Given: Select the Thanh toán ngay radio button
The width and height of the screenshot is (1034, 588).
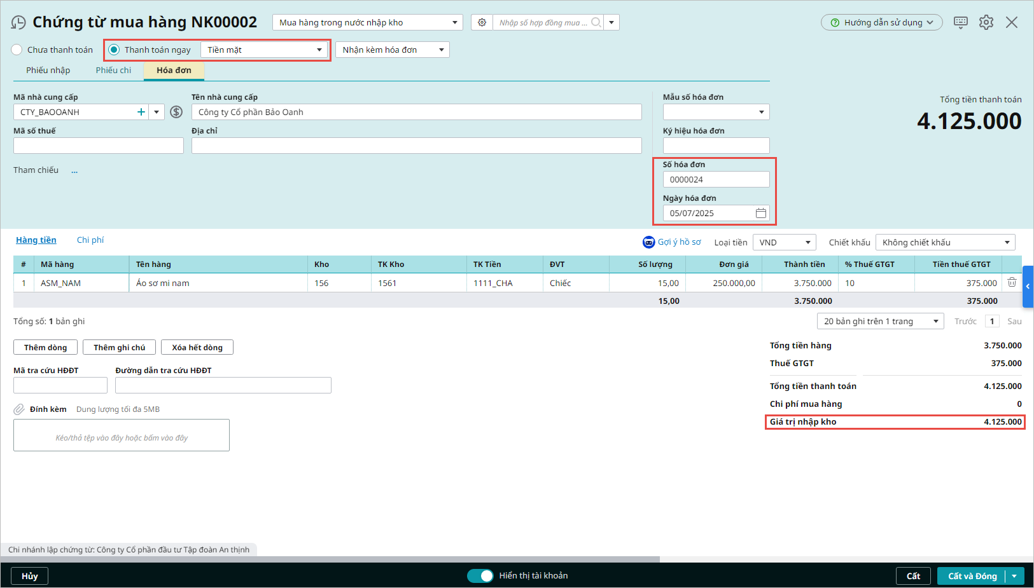Looking at the screenshot, I should coord(114,50).
